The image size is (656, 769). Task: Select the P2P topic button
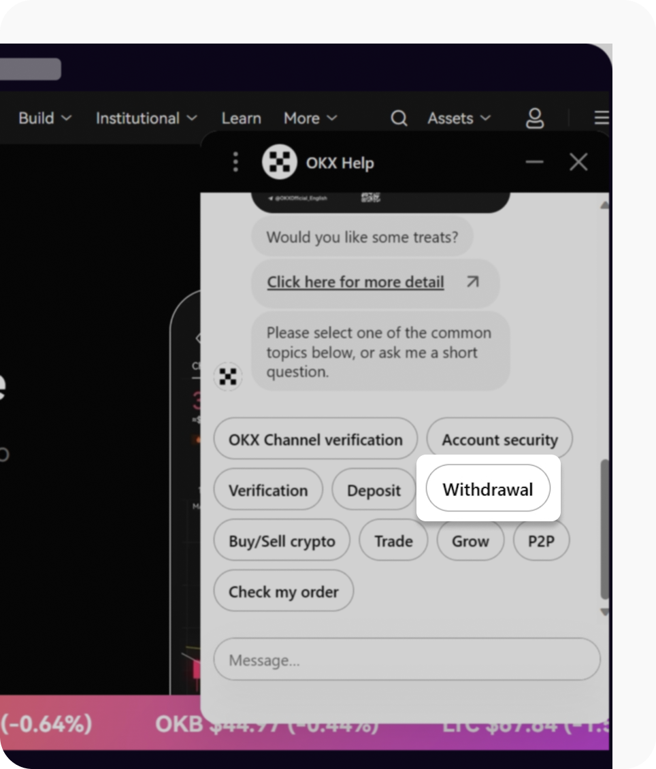541,540
